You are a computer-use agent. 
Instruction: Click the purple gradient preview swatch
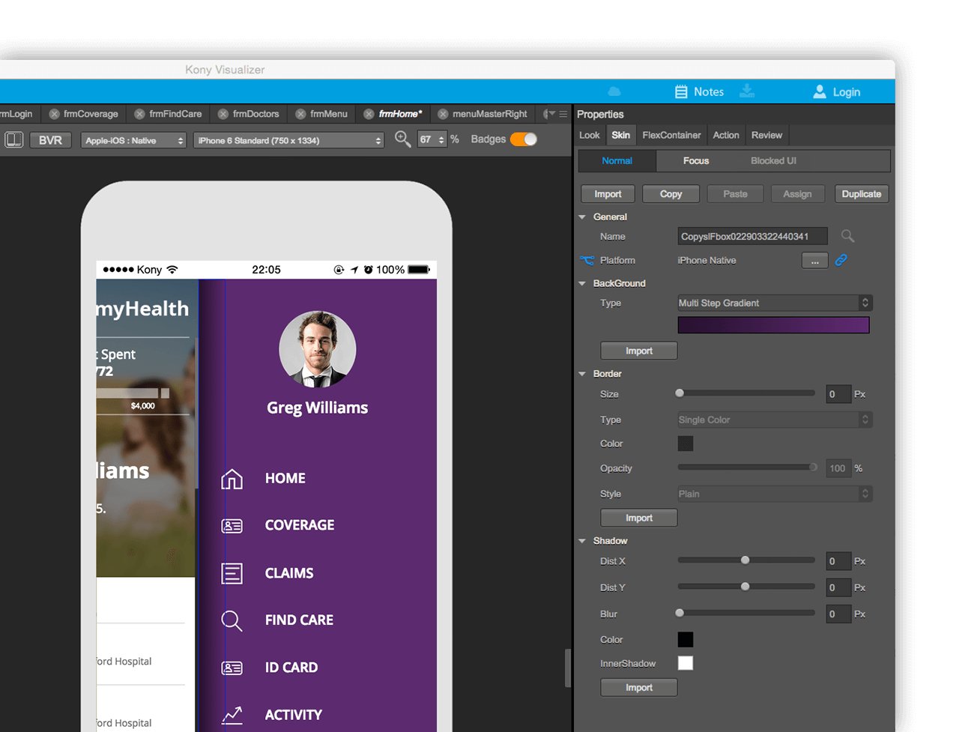coord(773,324)
